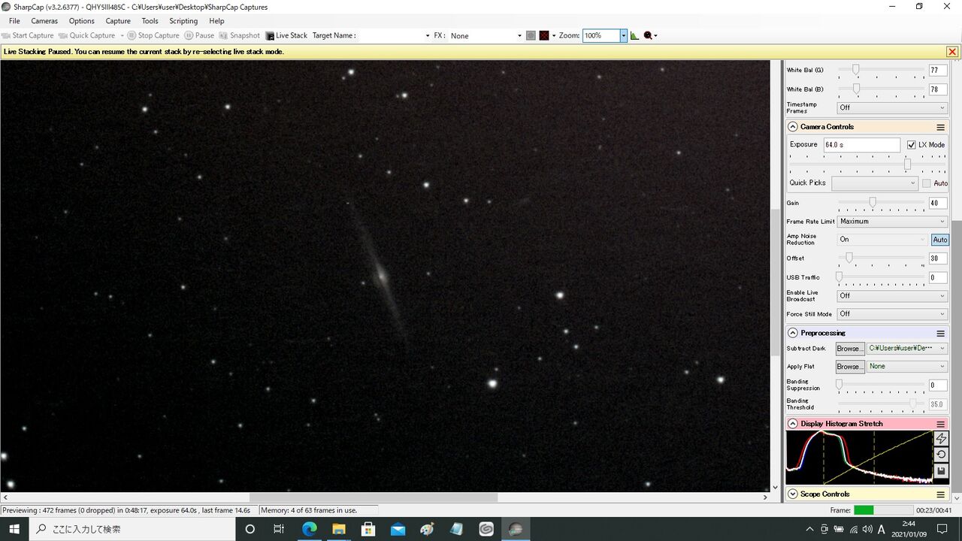Click the Banding Suppression slider handle
This screenshot has height=541, width=962.
pyautogui.click(x=839, y=384)
